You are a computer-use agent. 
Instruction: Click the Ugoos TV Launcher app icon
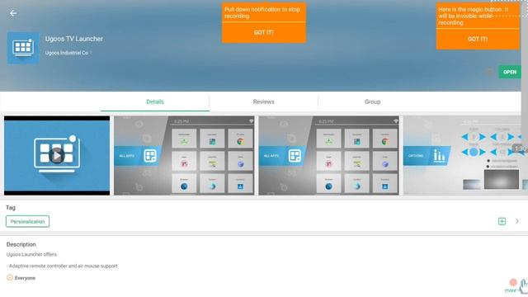(23, 48)
